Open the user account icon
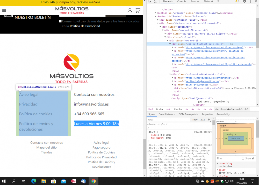 point(130,11)
